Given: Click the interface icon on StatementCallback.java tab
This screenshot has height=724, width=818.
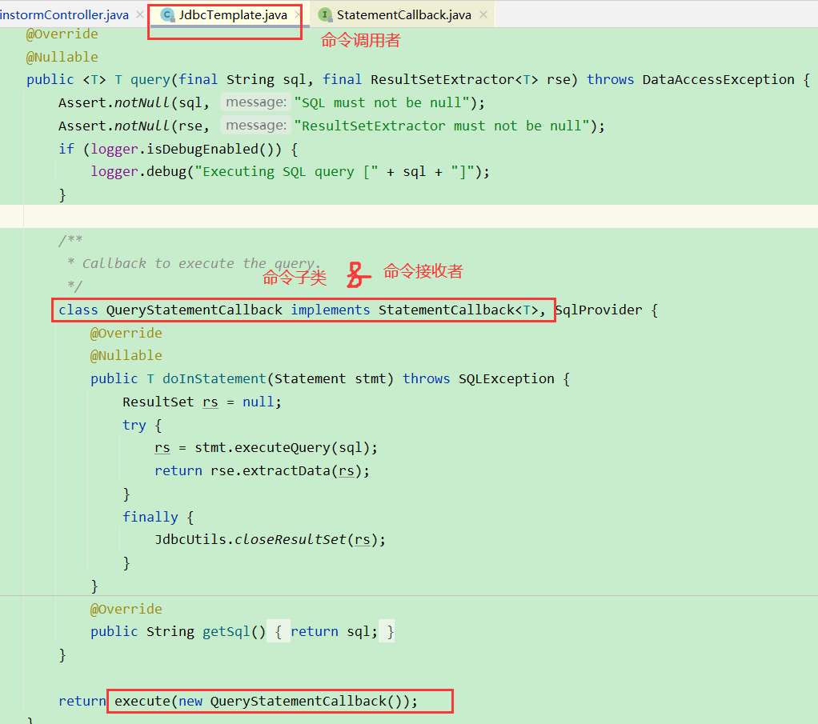Looking at the screenshot, I should point(325,15).
